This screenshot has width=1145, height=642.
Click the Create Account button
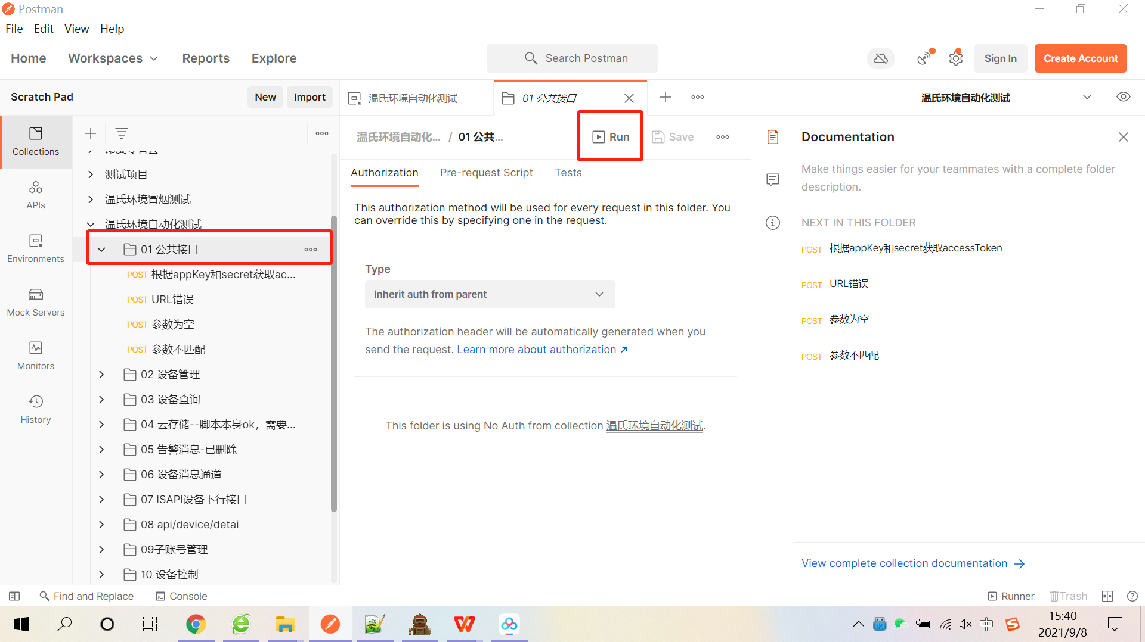coord(1081,58)
